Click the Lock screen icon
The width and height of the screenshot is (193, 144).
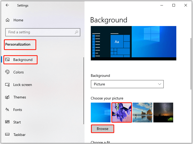click(x=7, y=85)
